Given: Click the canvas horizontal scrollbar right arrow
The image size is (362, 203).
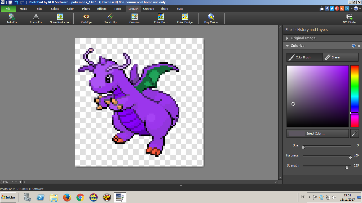Looking at the screenshot, I should 276,182.
